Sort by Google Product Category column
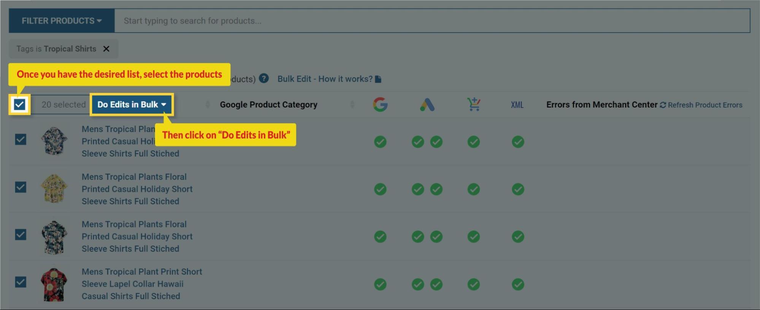Image resolution: width=760 pixels, height=310 pixels. [x=268, y=104]
